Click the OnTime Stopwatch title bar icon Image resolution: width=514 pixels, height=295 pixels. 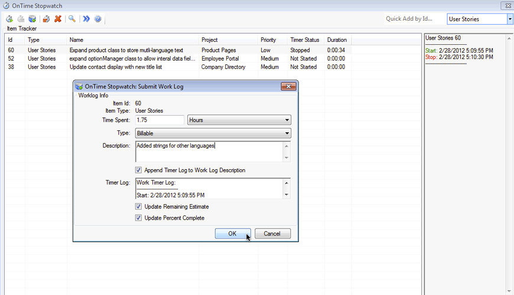tap(6, 5)
